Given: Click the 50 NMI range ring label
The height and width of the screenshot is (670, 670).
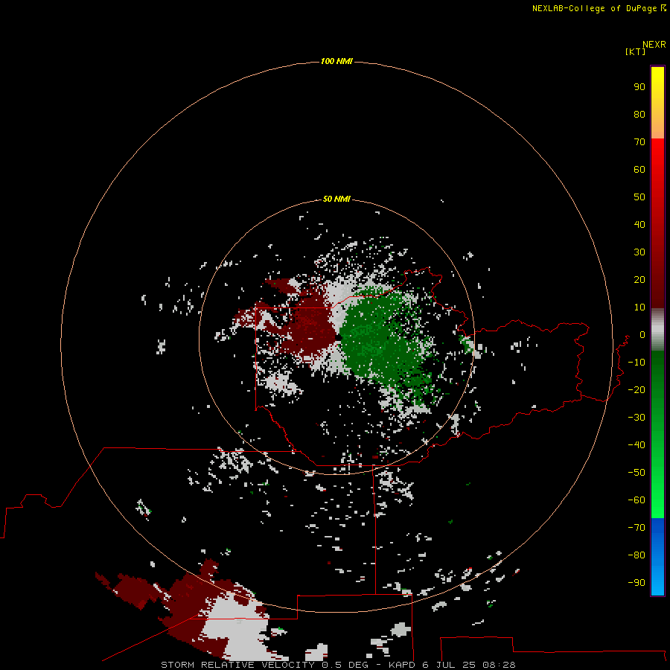Looking at the screenshot, I should pos(336,199).
